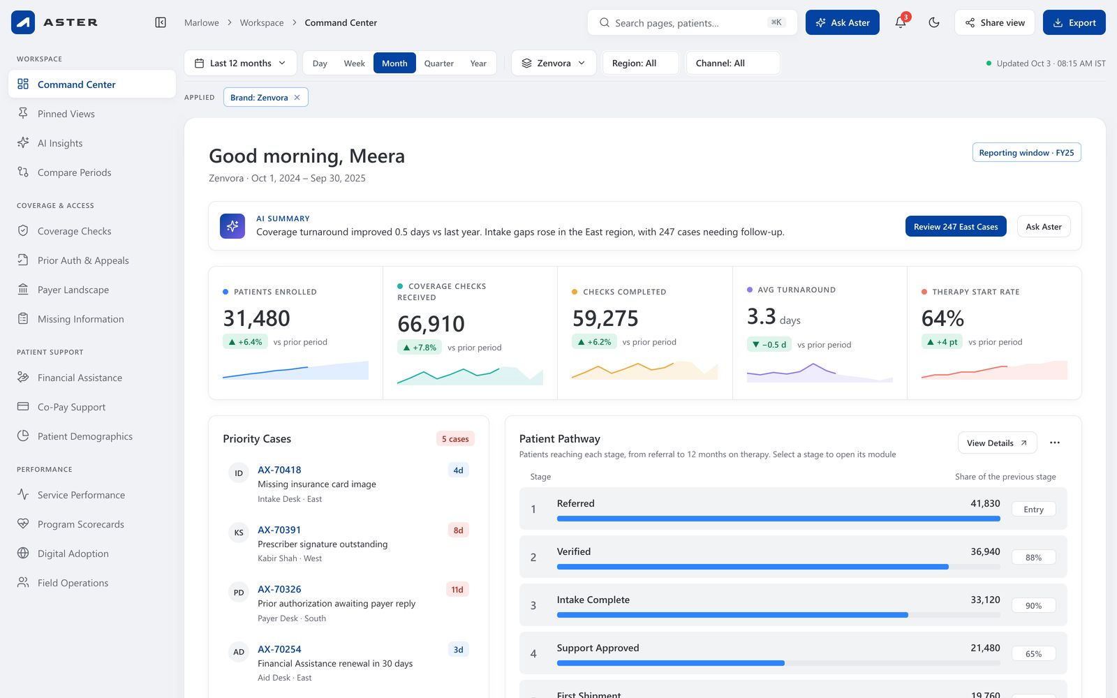
Task: Toggle dark mode moon icon
Action: (934, 22)
